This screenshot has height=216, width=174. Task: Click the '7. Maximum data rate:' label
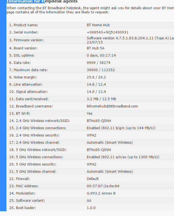click(x=28, y=70)
